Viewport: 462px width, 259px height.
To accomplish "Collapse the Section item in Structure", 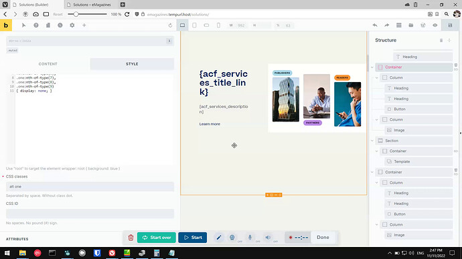I will [x=372, y=141].
